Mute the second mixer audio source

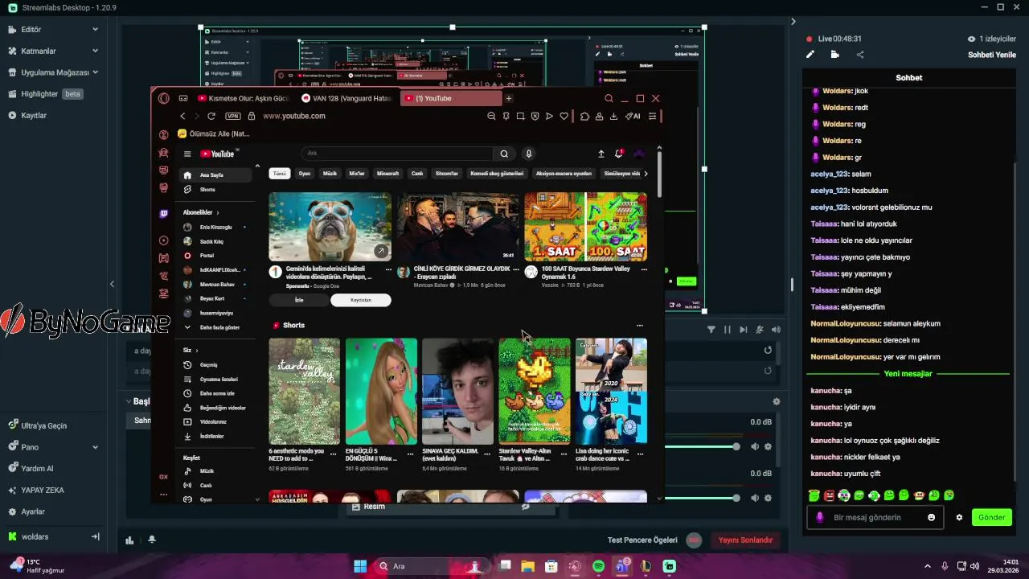(x=755, y=498)
